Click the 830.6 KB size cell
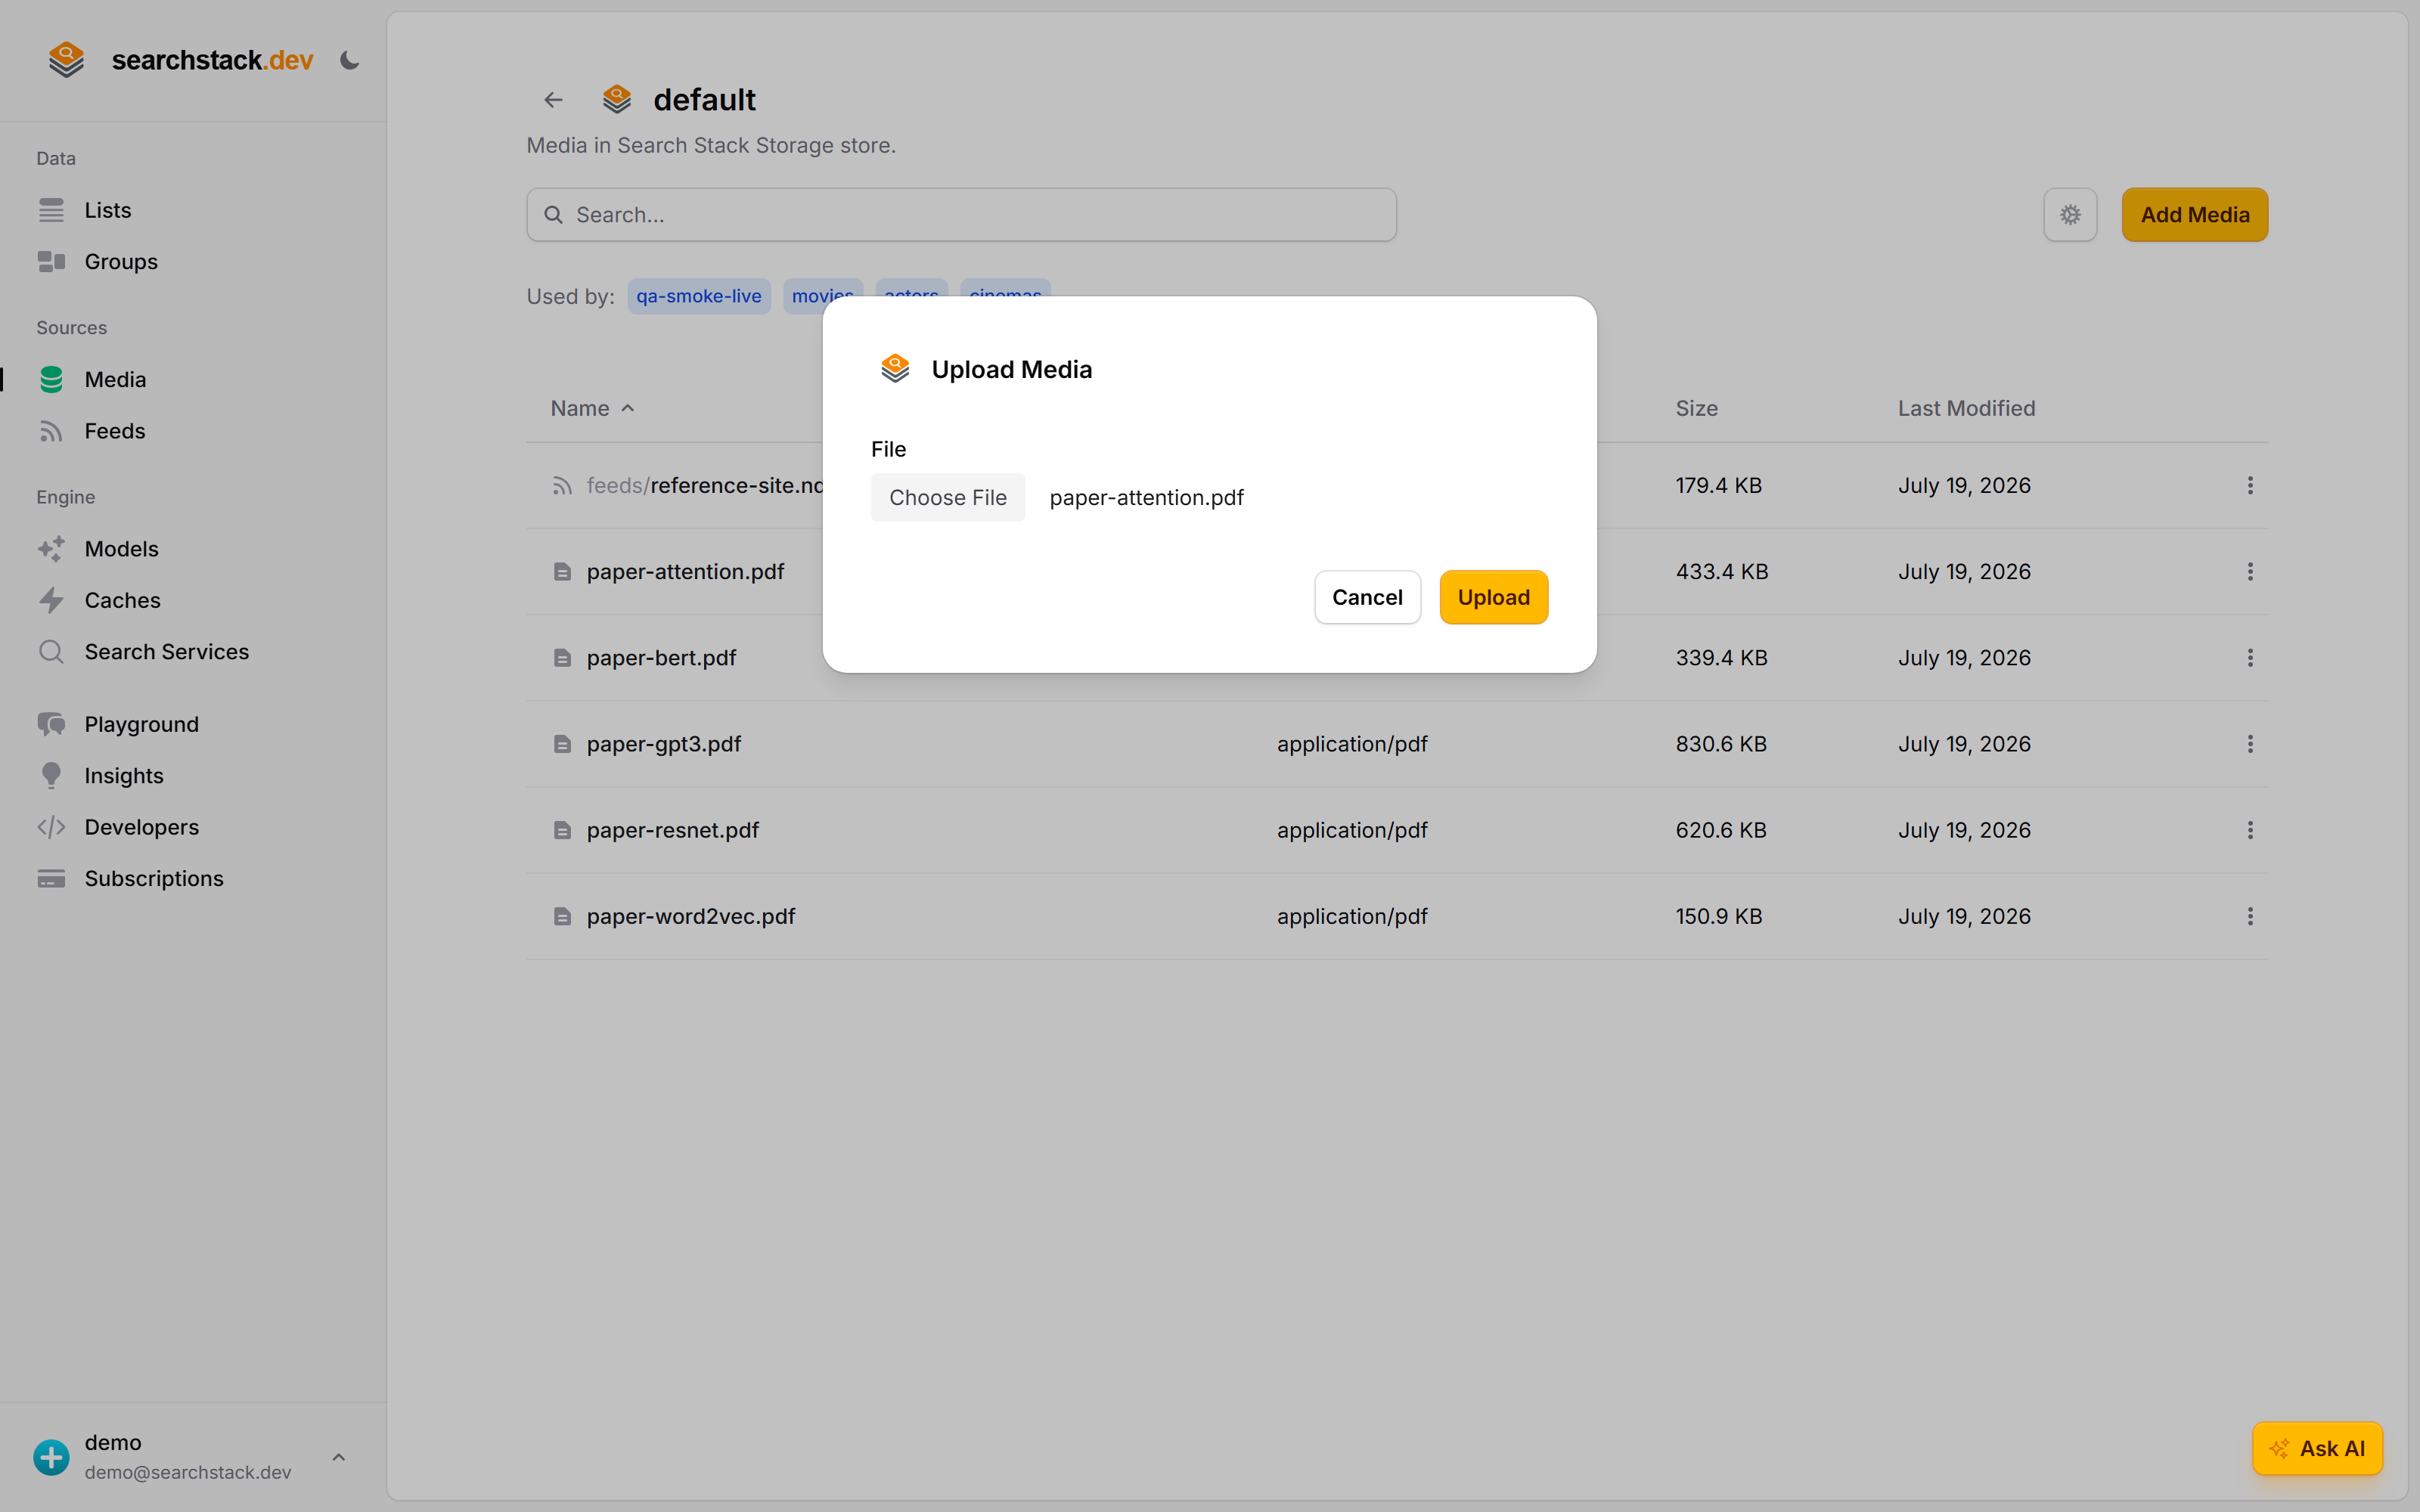2420x1512 pixels. point(1721,744)
